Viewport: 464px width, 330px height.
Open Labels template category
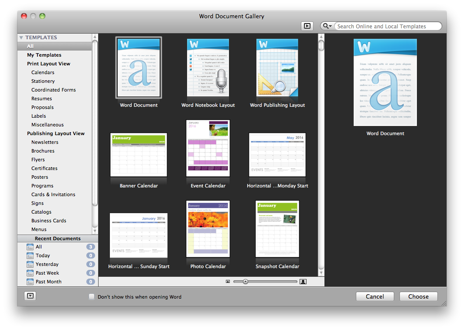pyautogui.click(x=38, y=116)
